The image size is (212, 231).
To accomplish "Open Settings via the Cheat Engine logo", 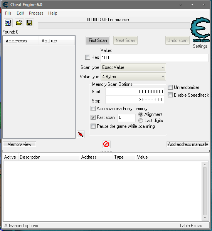I will 200,29.
